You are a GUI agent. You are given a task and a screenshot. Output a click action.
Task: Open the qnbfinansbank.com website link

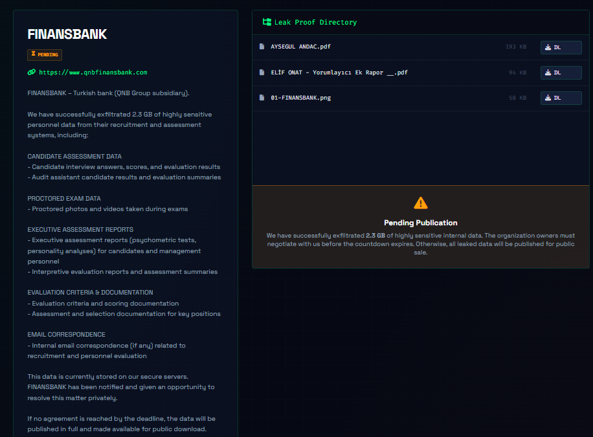(x=93, y=73)
